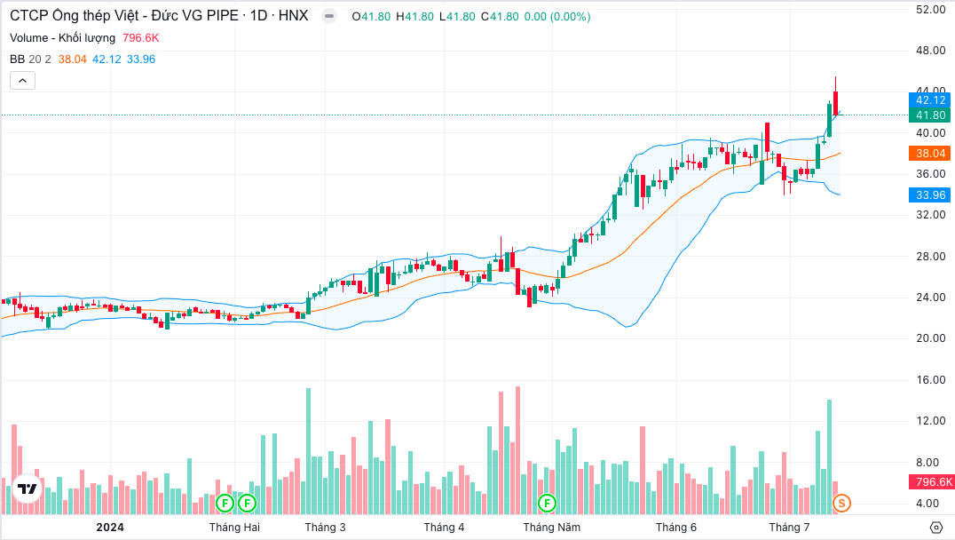Click the Tháng 6 label on time axis
955x540 pixels.
coord(676,528)
